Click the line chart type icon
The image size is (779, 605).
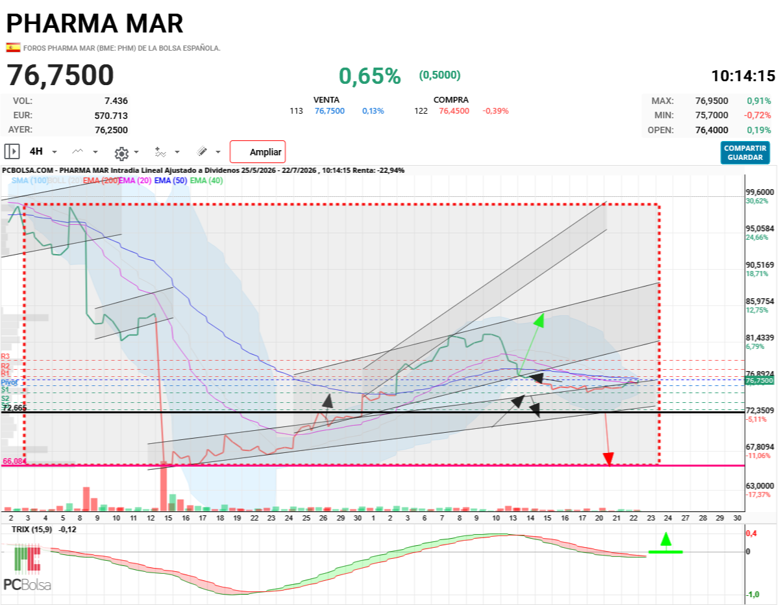tap(78, 151)
